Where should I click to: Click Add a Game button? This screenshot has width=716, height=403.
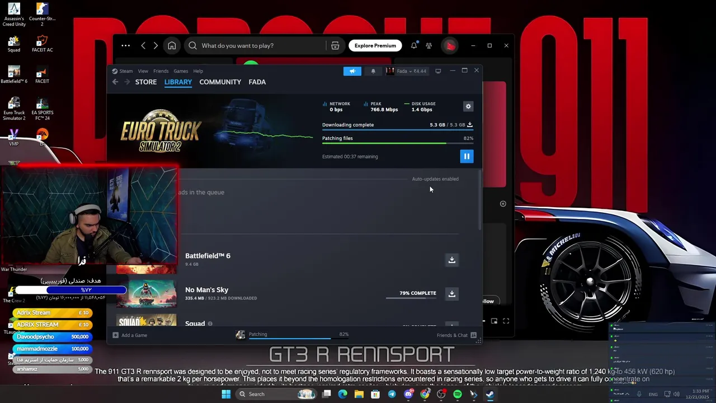point(130,335)
